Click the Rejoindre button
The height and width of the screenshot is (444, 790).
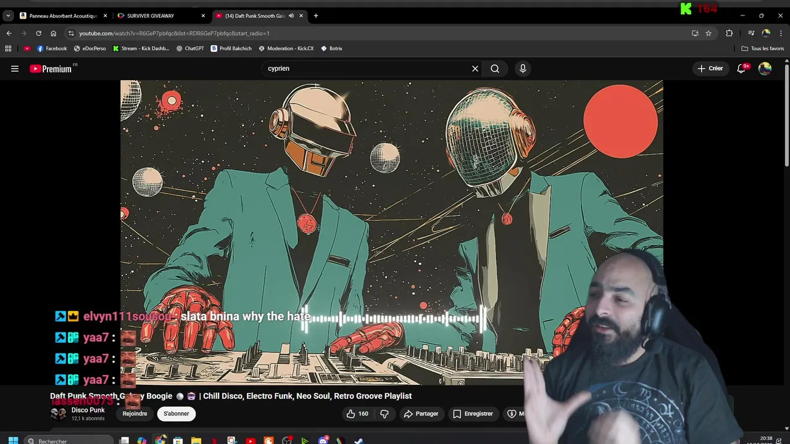135,414
